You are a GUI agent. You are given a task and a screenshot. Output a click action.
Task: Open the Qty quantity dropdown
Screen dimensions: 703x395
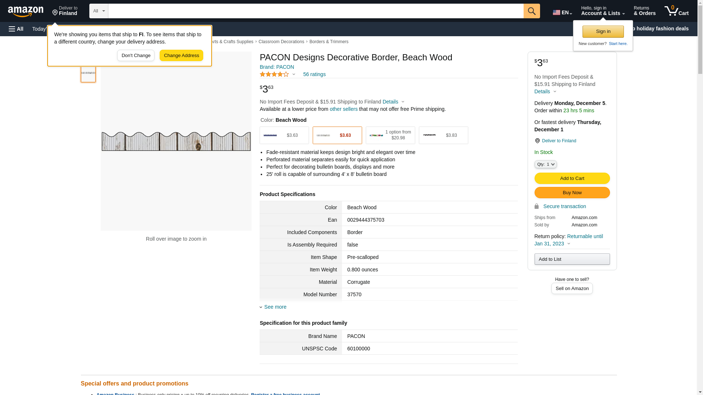(x=546, y=165)
